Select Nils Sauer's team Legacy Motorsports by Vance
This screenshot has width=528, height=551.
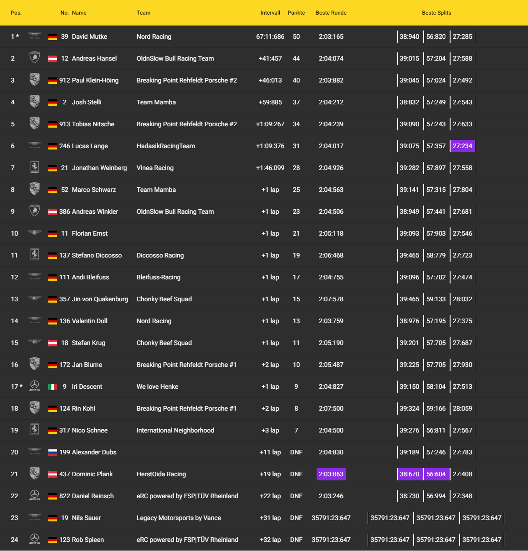pos(179,518)
